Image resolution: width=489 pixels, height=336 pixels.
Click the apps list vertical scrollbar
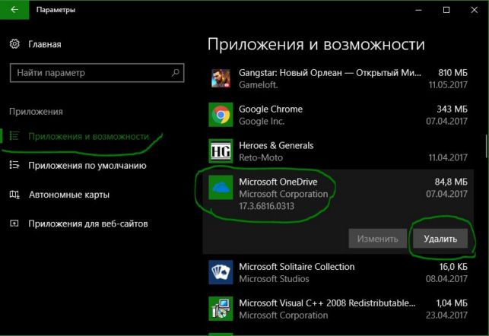[x=487, y=147]
